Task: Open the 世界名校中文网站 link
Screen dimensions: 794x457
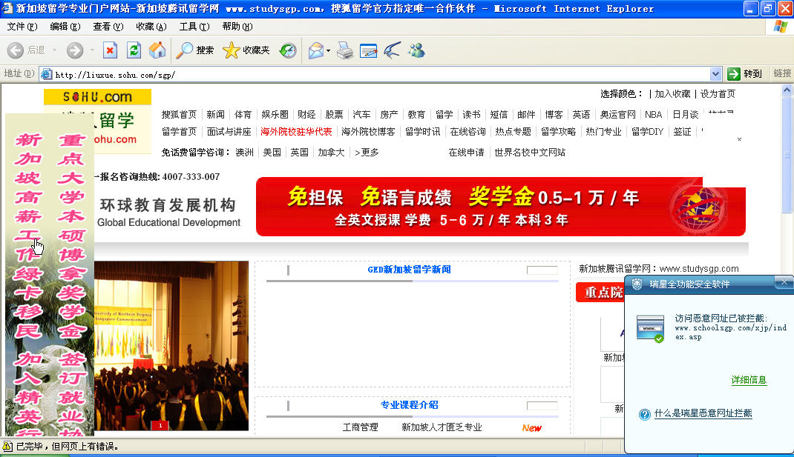Action: [x=530, y=152]
